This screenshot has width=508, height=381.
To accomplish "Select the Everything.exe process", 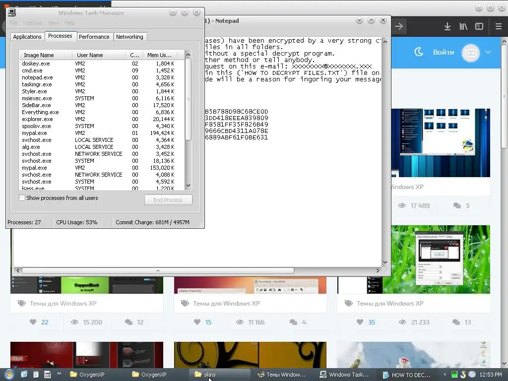I will pos(102,112).
